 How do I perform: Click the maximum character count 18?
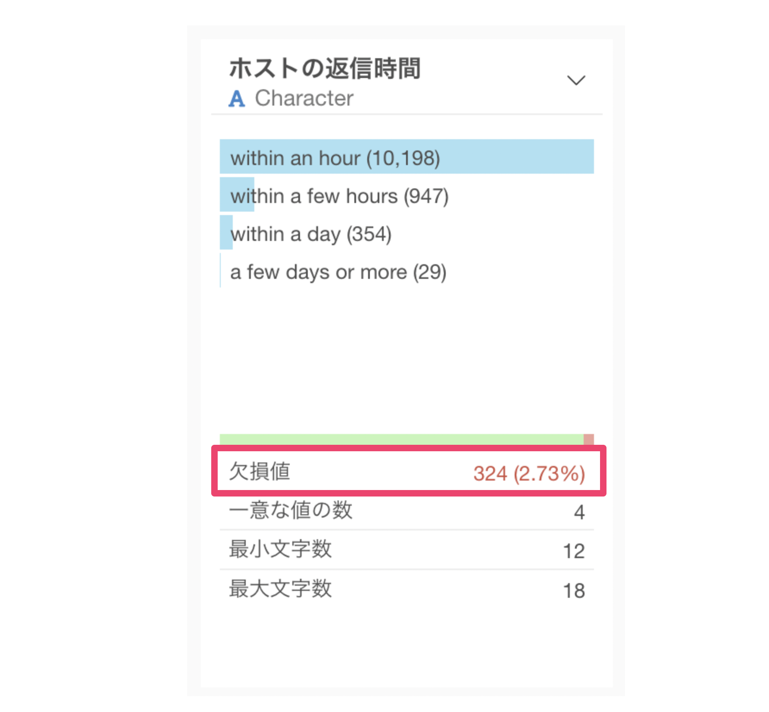pyautogui.click(x=574, y=590)
